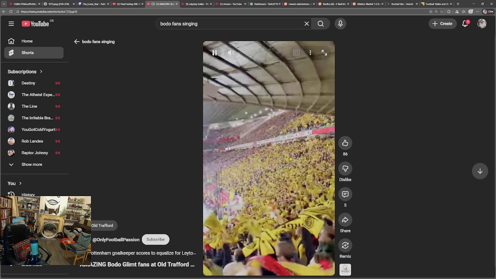Open the sound thumbnail below Remix
This screenshot has height=279, width=496.
[x=345, y=270]
